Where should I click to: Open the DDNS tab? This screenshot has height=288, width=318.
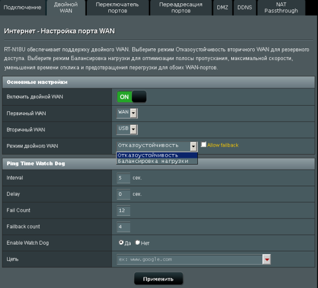tap(245, 7)
